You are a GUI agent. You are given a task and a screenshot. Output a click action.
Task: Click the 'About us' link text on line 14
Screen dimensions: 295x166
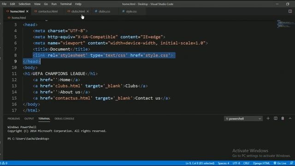pyautogui.click(x=70, y=92)
